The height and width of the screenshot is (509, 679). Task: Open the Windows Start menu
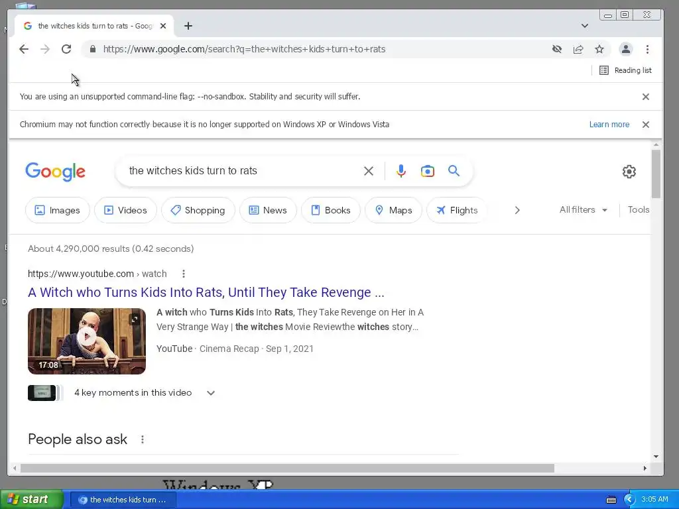(32, 500)
